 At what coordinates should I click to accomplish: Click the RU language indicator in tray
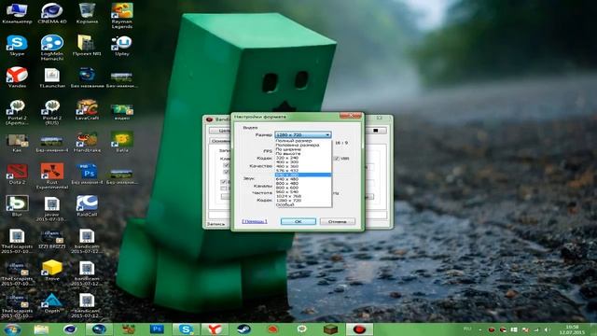(x=467, y=329)
